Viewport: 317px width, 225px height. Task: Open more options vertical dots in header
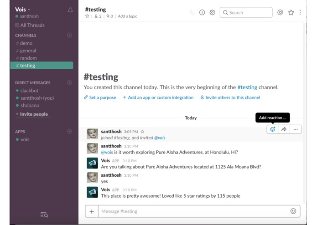coord(300,12)
